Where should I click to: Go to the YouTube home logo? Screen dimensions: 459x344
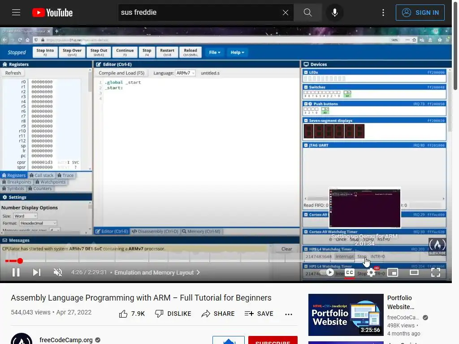(52, 13)
